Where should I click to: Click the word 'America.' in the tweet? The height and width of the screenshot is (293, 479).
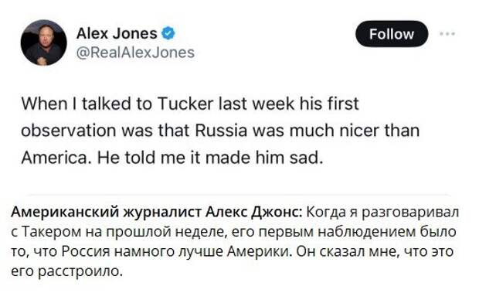point(56,158)
